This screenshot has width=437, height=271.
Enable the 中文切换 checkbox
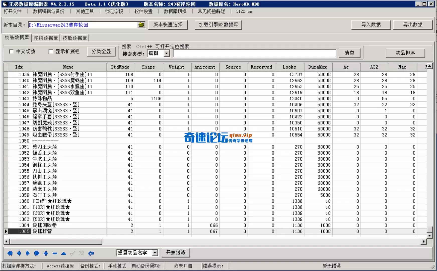[11, 52]
